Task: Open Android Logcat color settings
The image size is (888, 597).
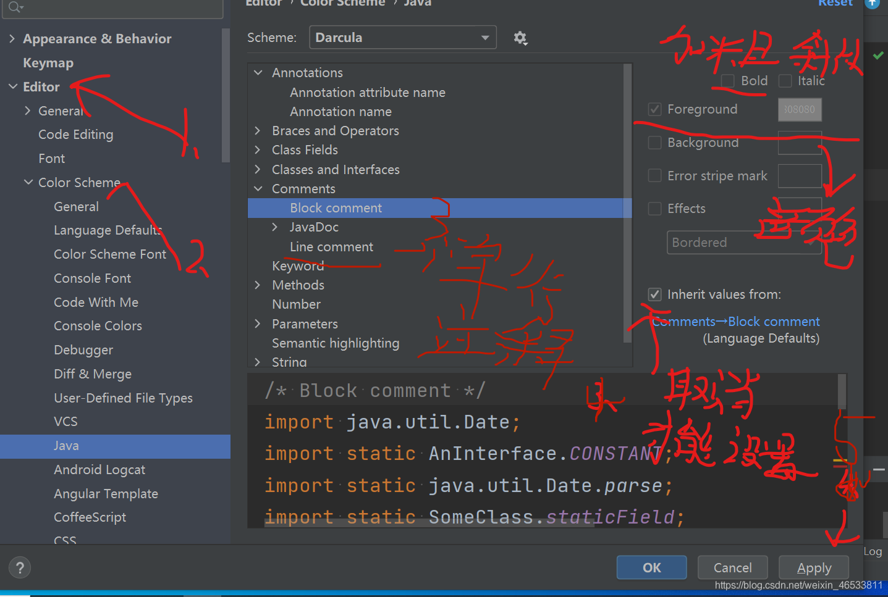Action: (99, 470)
